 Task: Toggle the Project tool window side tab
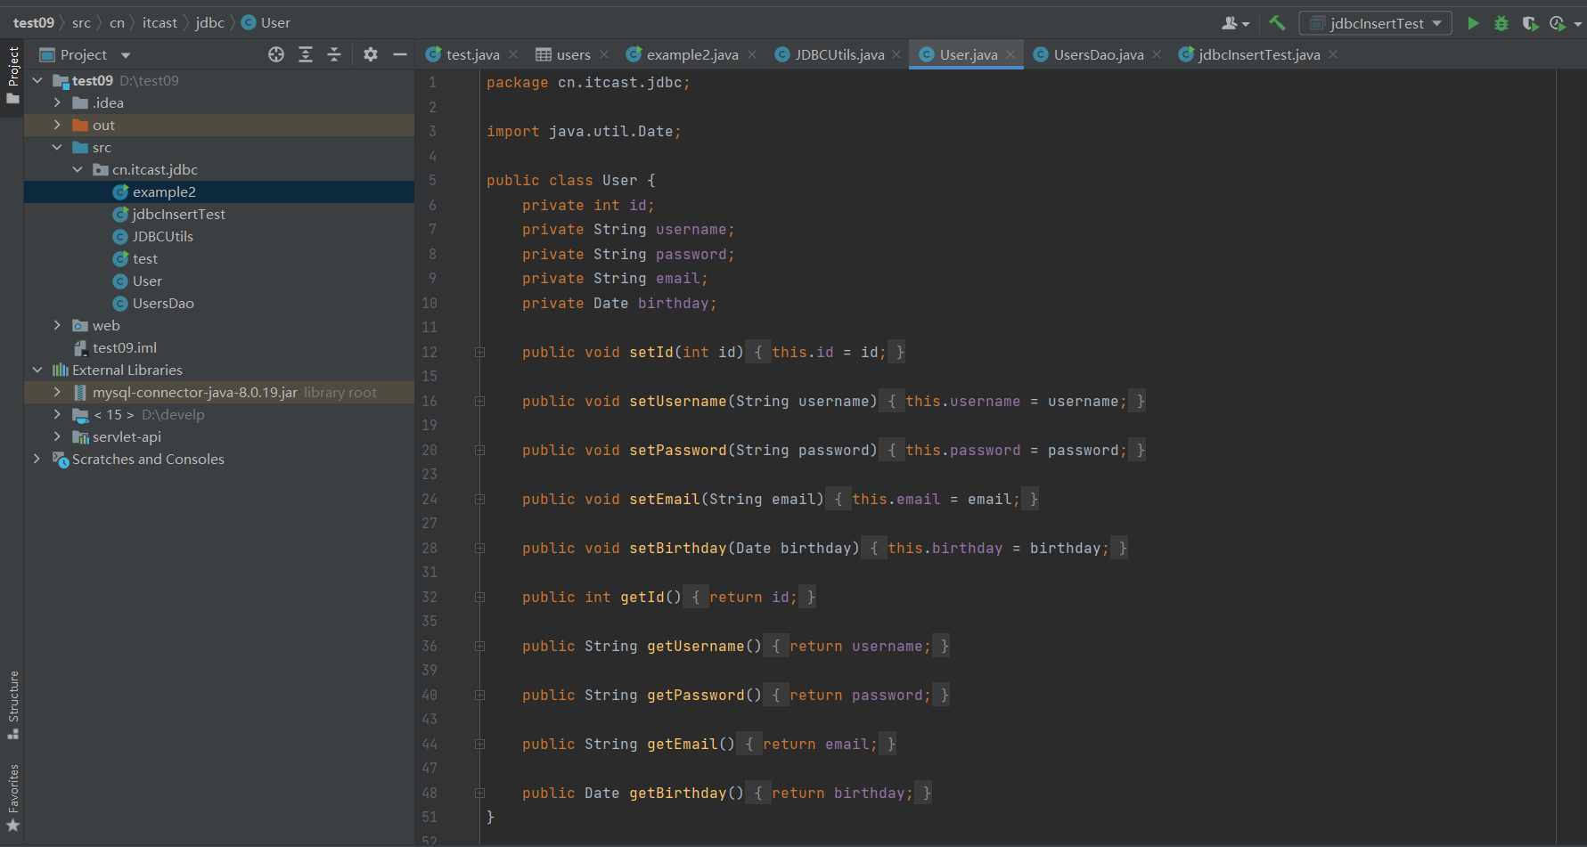click(x=13, y=75)
